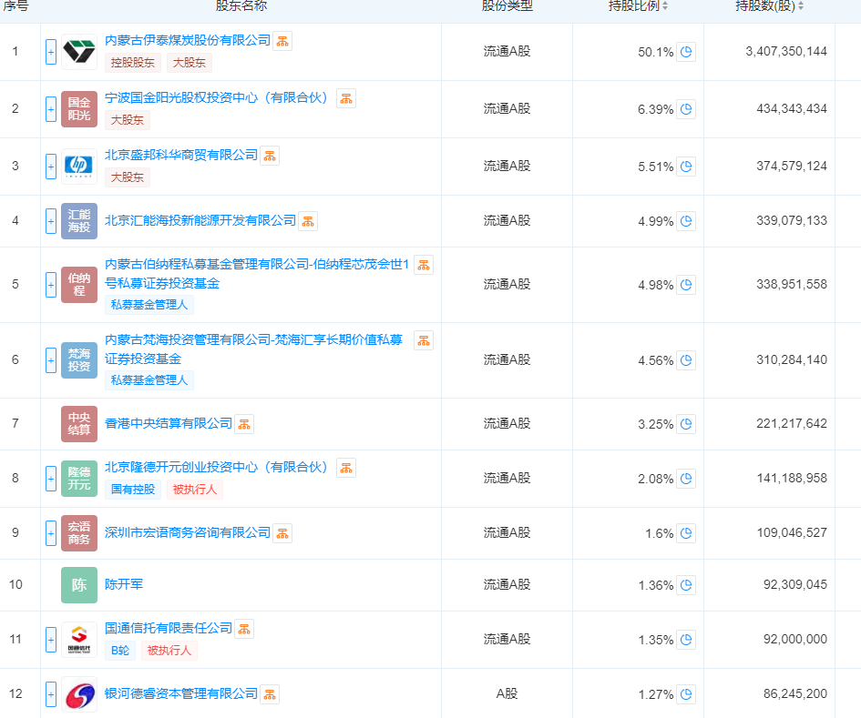The image size is (861, 718).
Task: Open pie chart icon next to 3.25%
Action: (x=686, y=424)
